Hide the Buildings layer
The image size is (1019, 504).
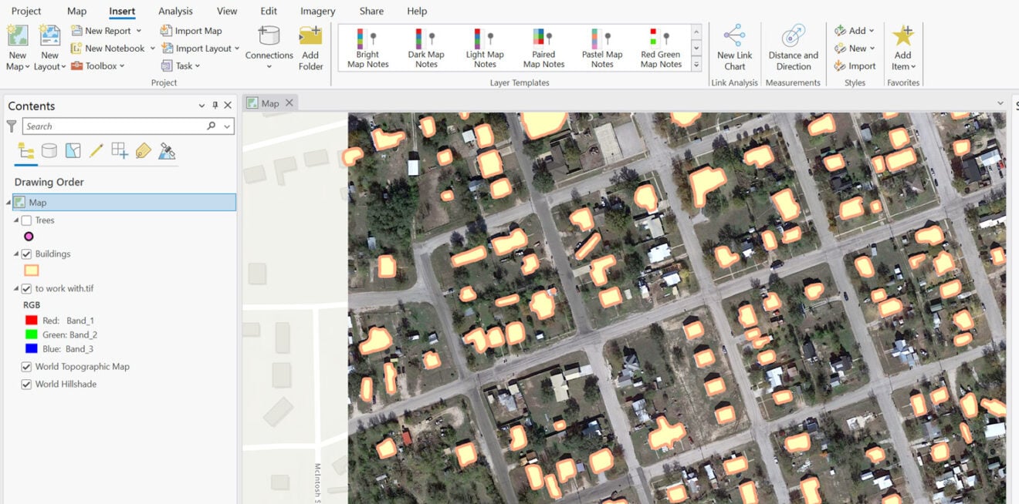[x=26, y=253]
